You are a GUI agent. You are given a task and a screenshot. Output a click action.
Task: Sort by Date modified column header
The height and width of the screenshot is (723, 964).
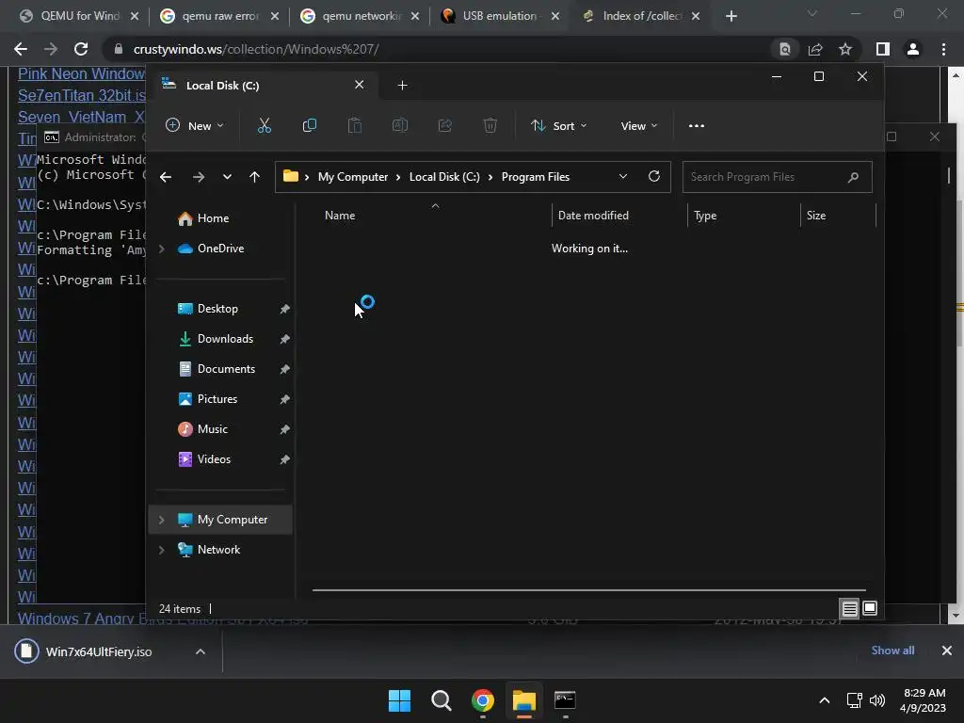593,216
